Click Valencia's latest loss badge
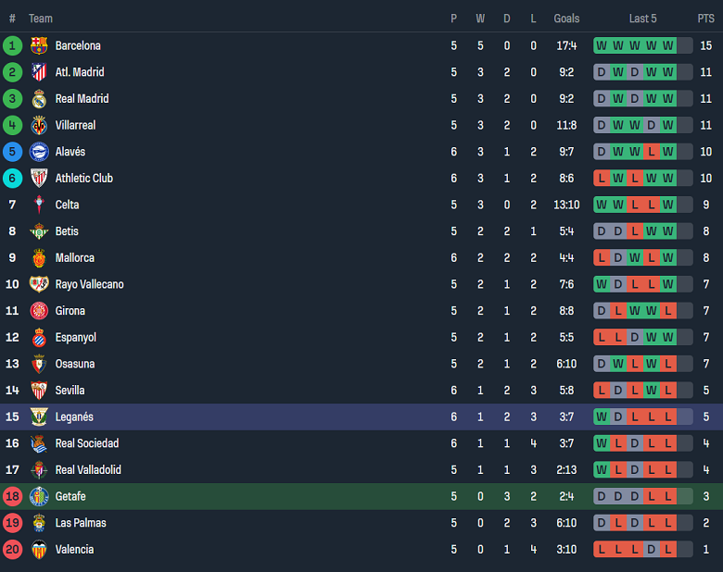This screenshot has height=572, width=723. click(x=668, y=550)
